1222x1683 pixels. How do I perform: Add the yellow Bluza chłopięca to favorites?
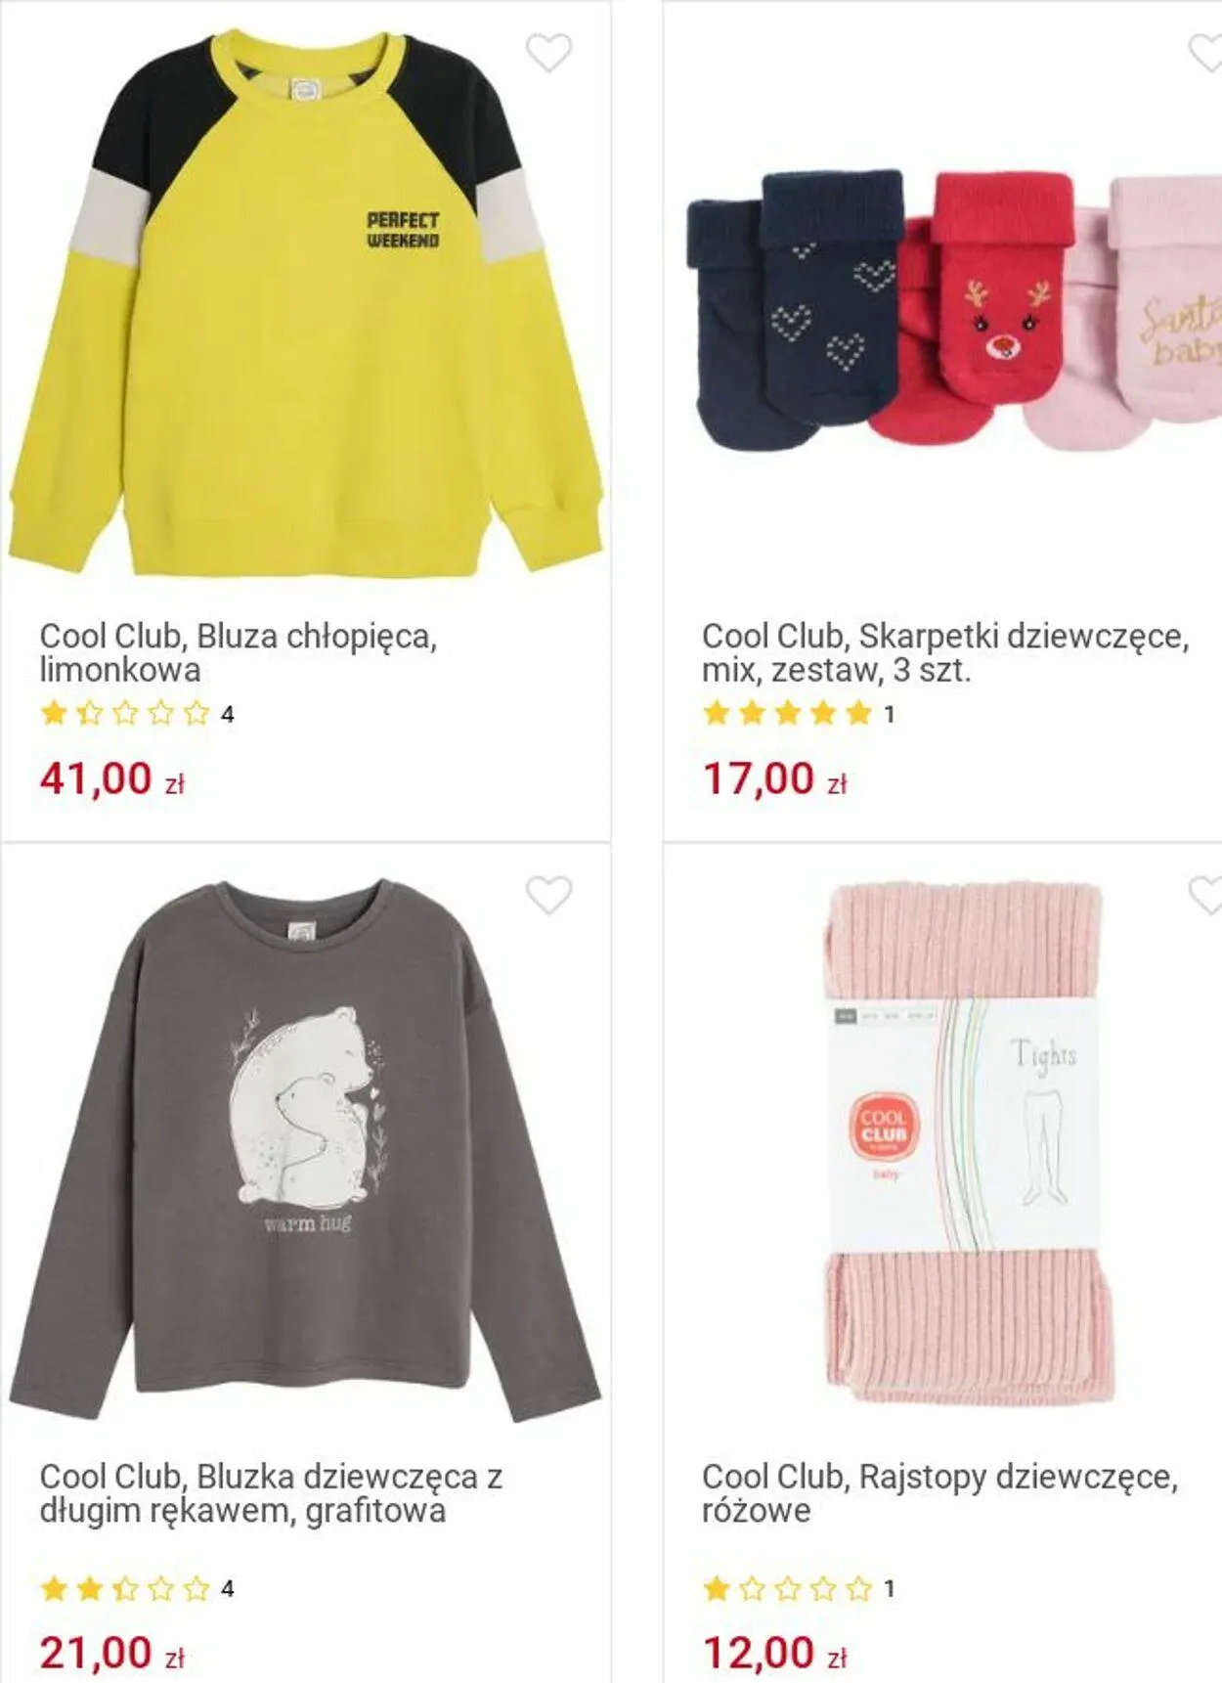(x=548, y=53)
